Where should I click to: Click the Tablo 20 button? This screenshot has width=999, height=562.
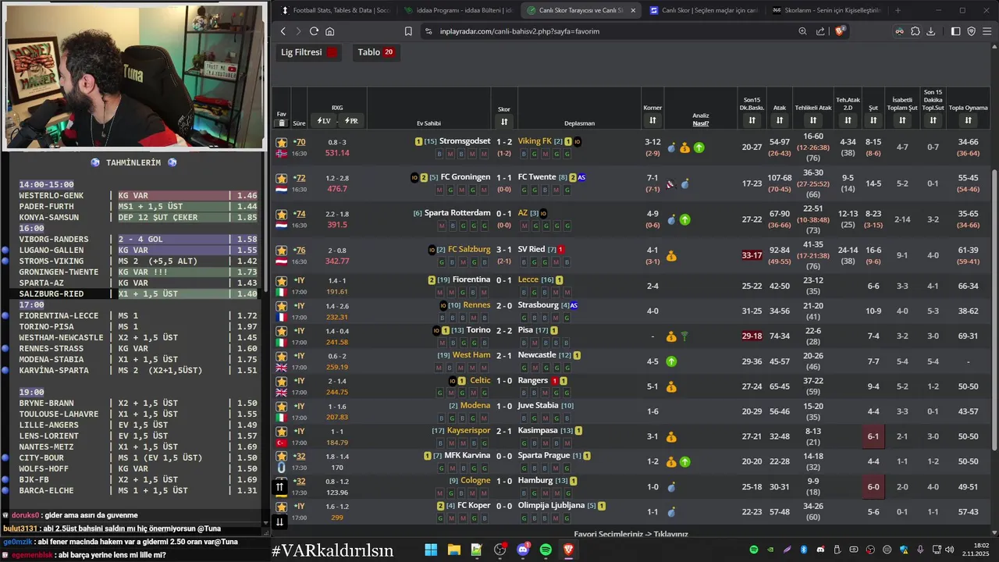pyautogui.click(x=375, y=52)
